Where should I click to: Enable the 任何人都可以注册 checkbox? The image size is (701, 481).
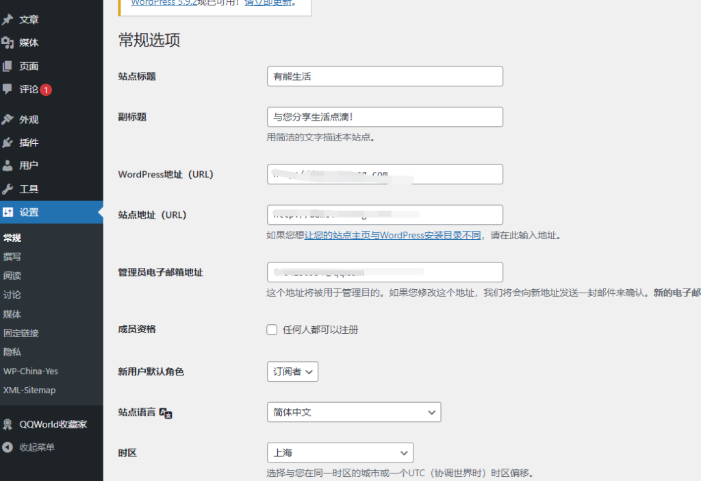pos(272,330)
